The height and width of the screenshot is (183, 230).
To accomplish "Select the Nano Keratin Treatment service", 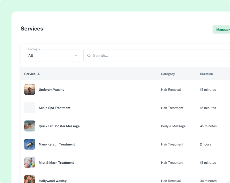I will 57,144.
